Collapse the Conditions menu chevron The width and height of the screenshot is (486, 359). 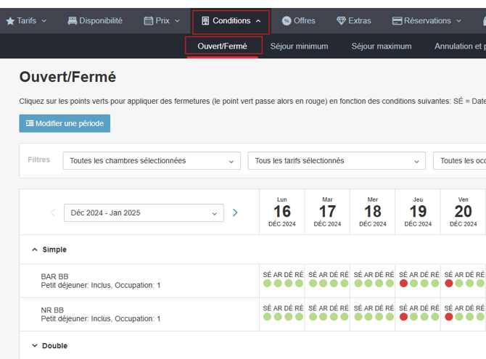click(258, 21)
